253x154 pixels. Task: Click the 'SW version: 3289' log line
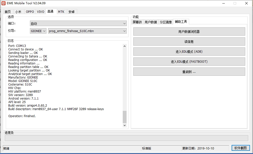click(x=20, y=95)
